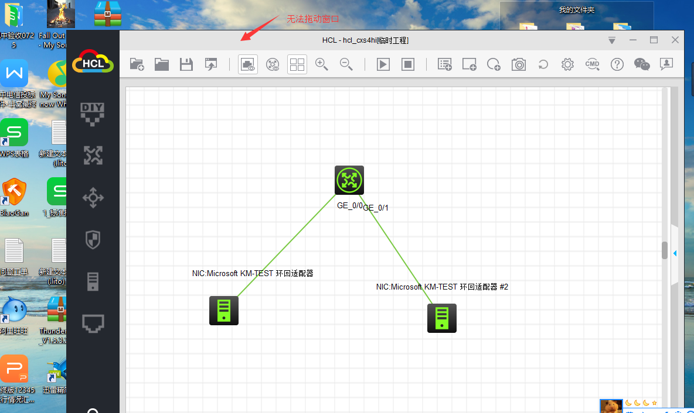Open the feedback person-bubble icon
Image resolution: width=694 pixels, height=413 pixels.
coord(666,64)
